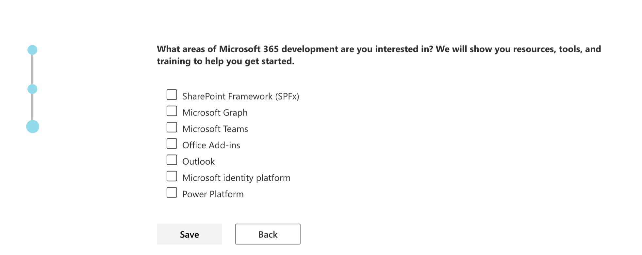Click the 'Microsoft identity platform' label text
The width and height of the screenshot is (642, 255).
(x=236, y=178)
